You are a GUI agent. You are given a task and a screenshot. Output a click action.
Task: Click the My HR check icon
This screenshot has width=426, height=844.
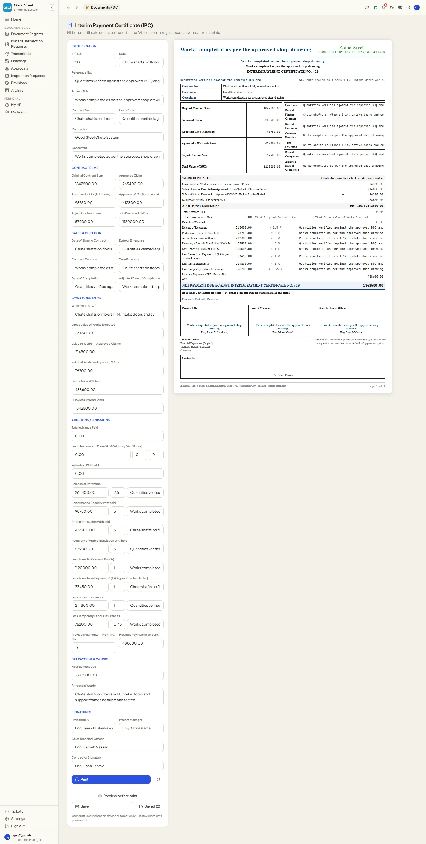[x=7, y=105]
